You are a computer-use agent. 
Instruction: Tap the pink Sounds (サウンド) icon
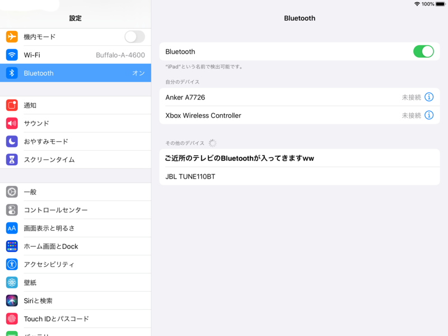click(x=12, y=123)
